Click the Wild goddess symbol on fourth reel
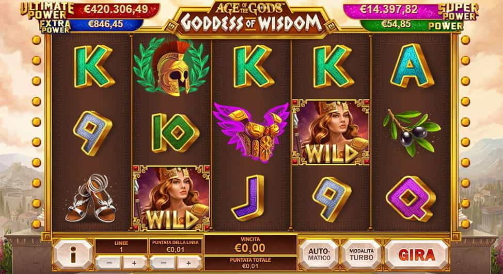Screen dimensions: 503x274 click(x=331, y=132)
